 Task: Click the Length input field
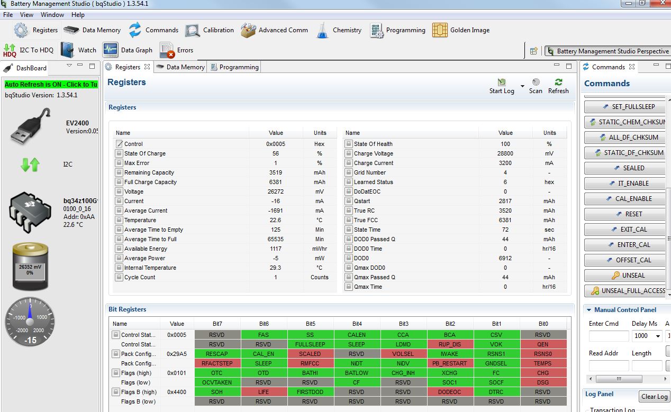(x=647, y=366)
